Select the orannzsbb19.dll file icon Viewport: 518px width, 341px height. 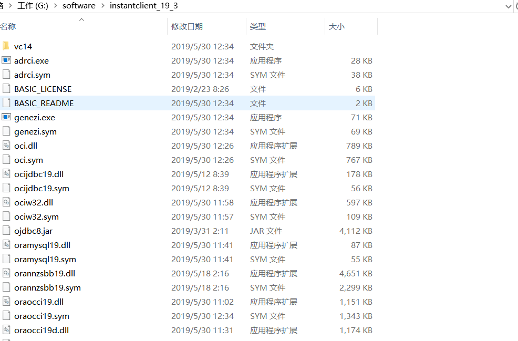[6, 273]
